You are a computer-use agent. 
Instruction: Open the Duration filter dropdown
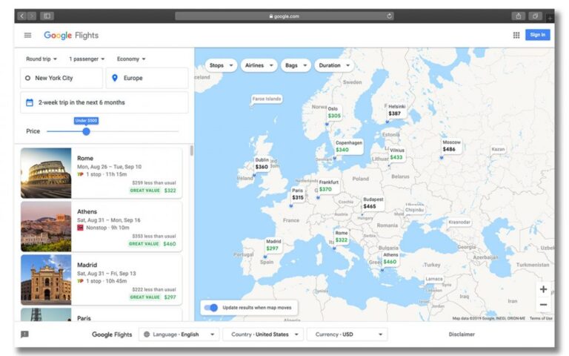(x=334, y=65)
